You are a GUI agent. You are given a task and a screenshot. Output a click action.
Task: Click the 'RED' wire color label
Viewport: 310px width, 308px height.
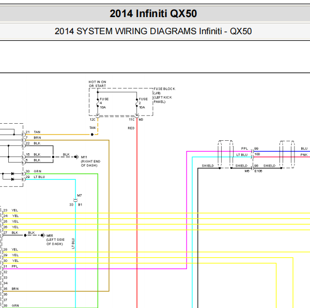click(x=131, y=128)
